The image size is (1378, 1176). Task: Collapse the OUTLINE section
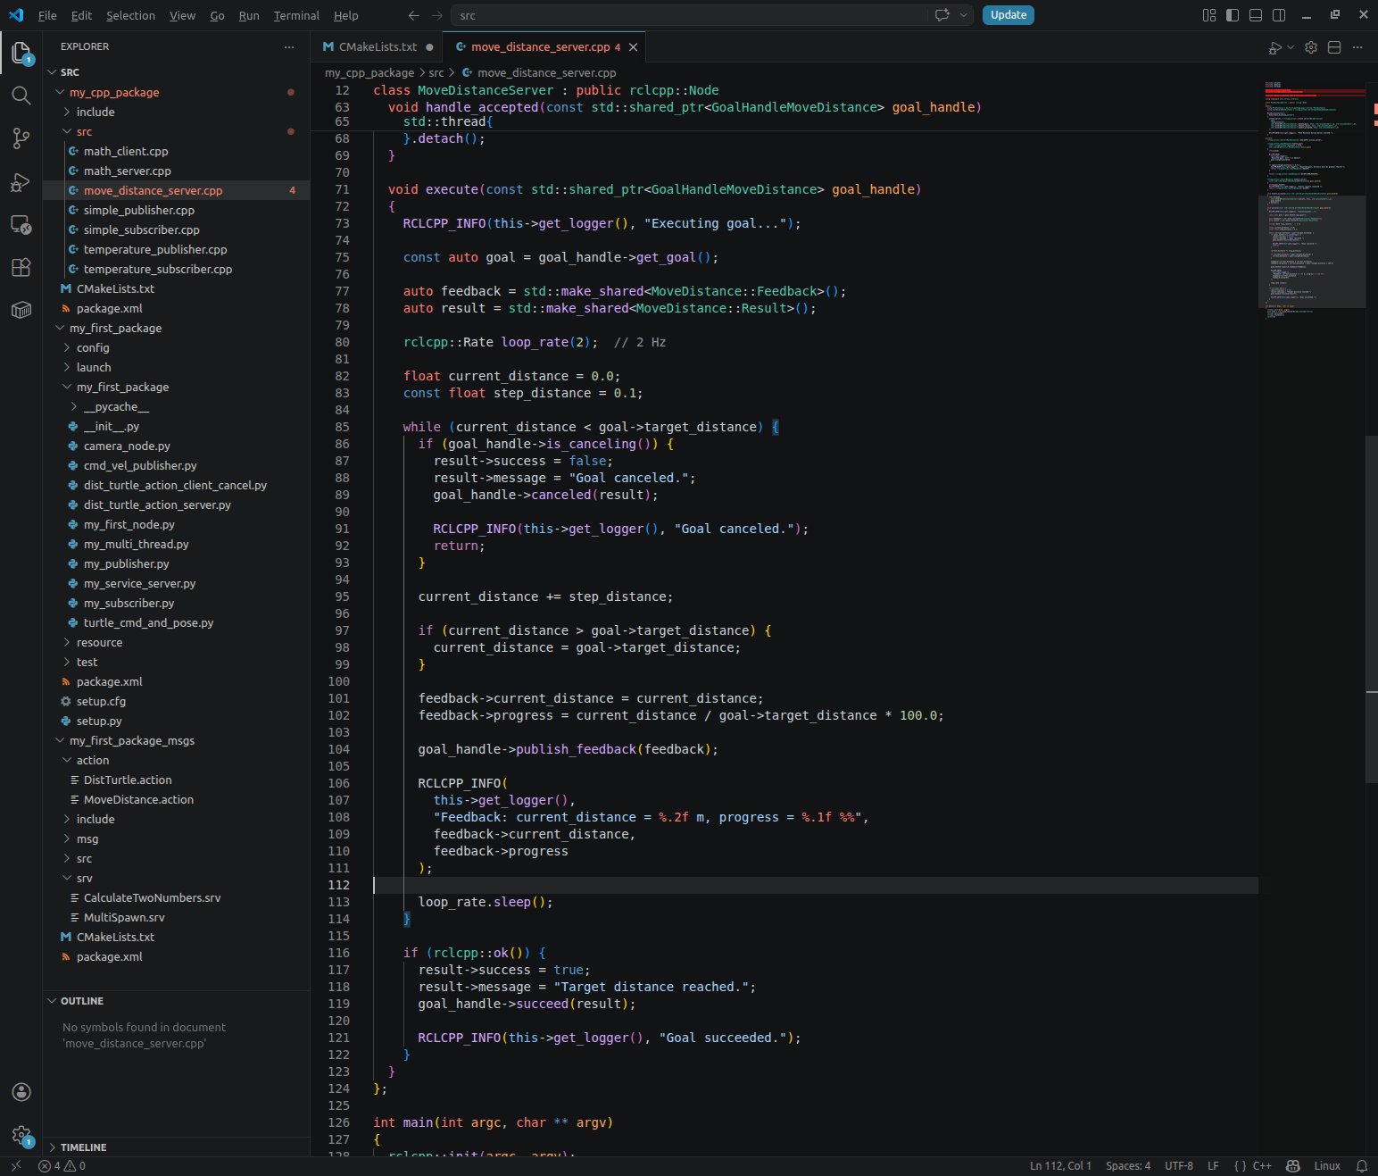(176, 1001)
